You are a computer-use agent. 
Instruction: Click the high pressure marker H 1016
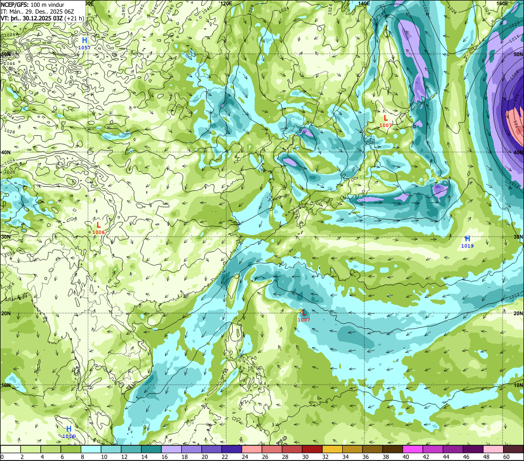coord(69,432)
